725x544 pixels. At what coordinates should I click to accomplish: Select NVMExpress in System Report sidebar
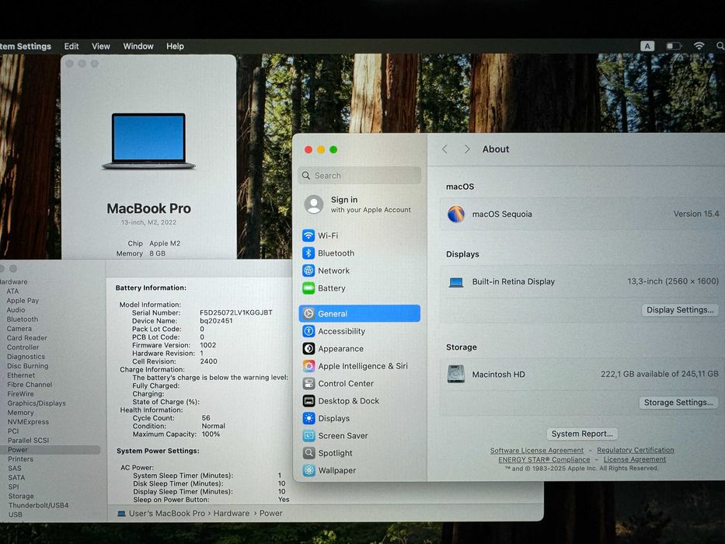[28, 422]
